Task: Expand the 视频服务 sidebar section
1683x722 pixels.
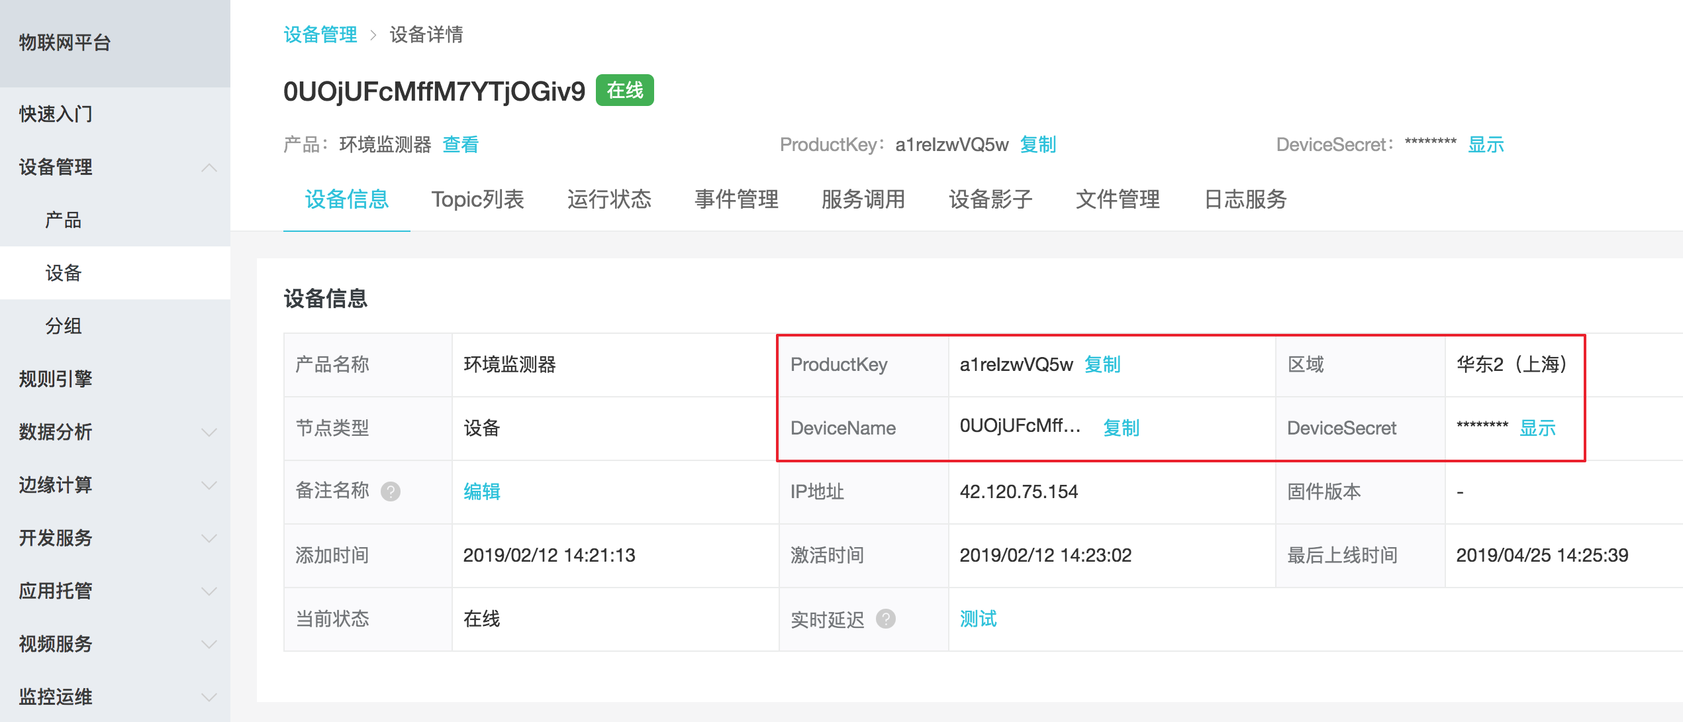Action: (x=209, y=645)
